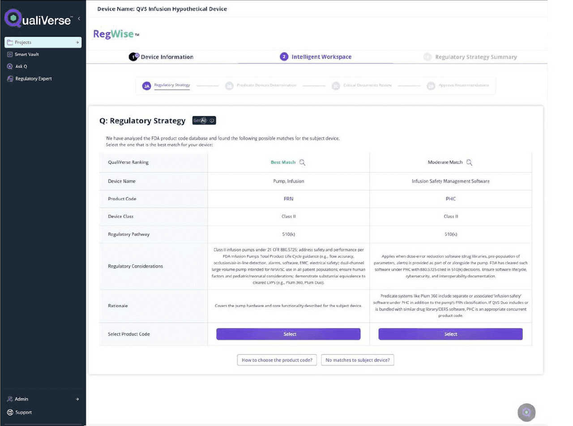
Task: Click the Pump, Infusion device name
Action: tap(288, 181)
